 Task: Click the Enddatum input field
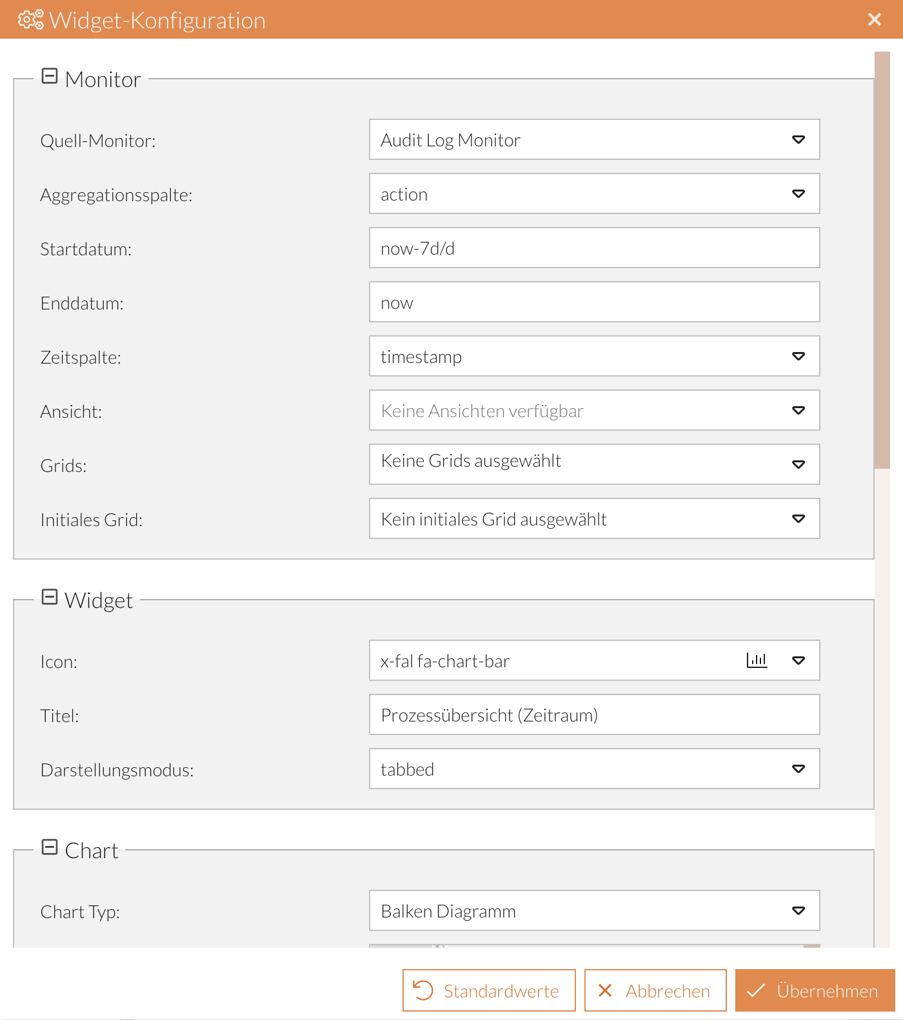593,302
